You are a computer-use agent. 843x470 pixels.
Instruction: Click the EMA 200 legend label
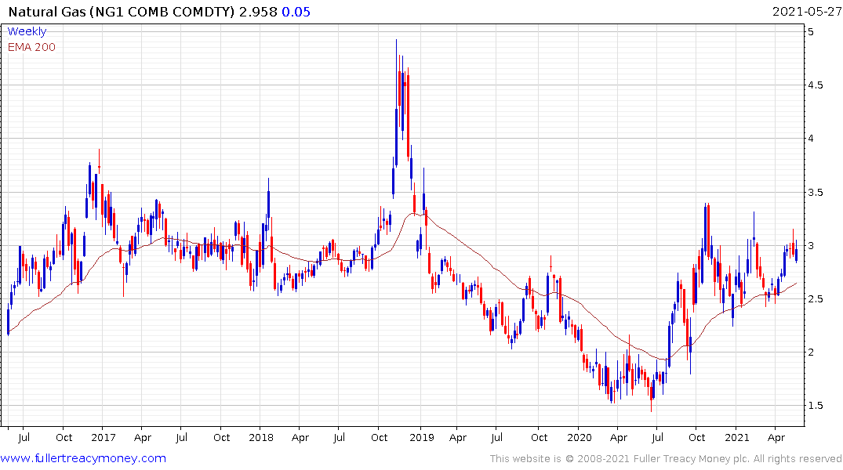(x=31, y=47)
